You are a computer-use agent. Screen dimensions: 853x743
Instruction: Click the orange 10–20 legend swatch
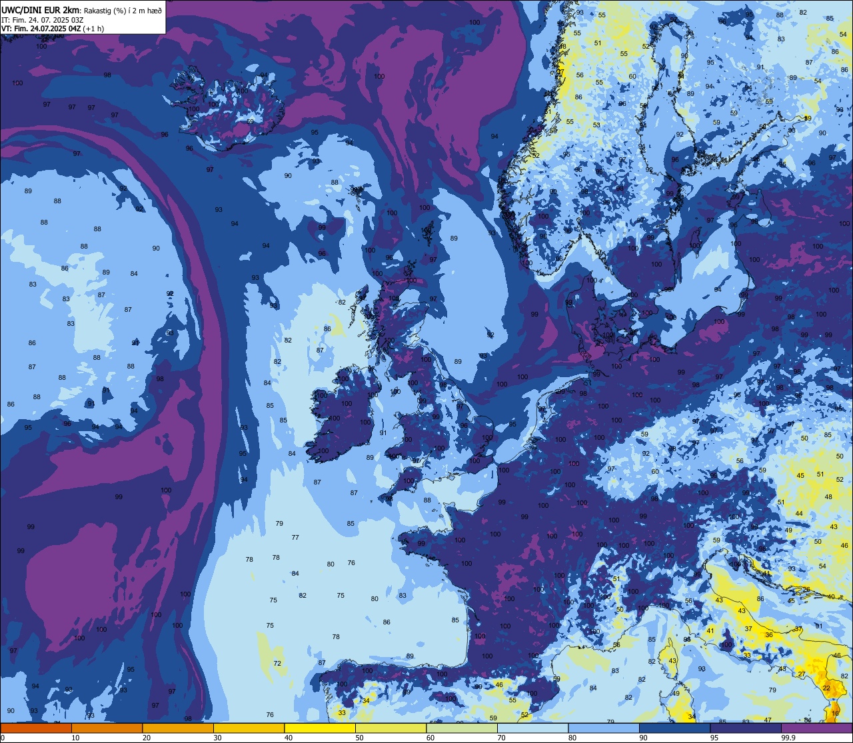point(107,728)
